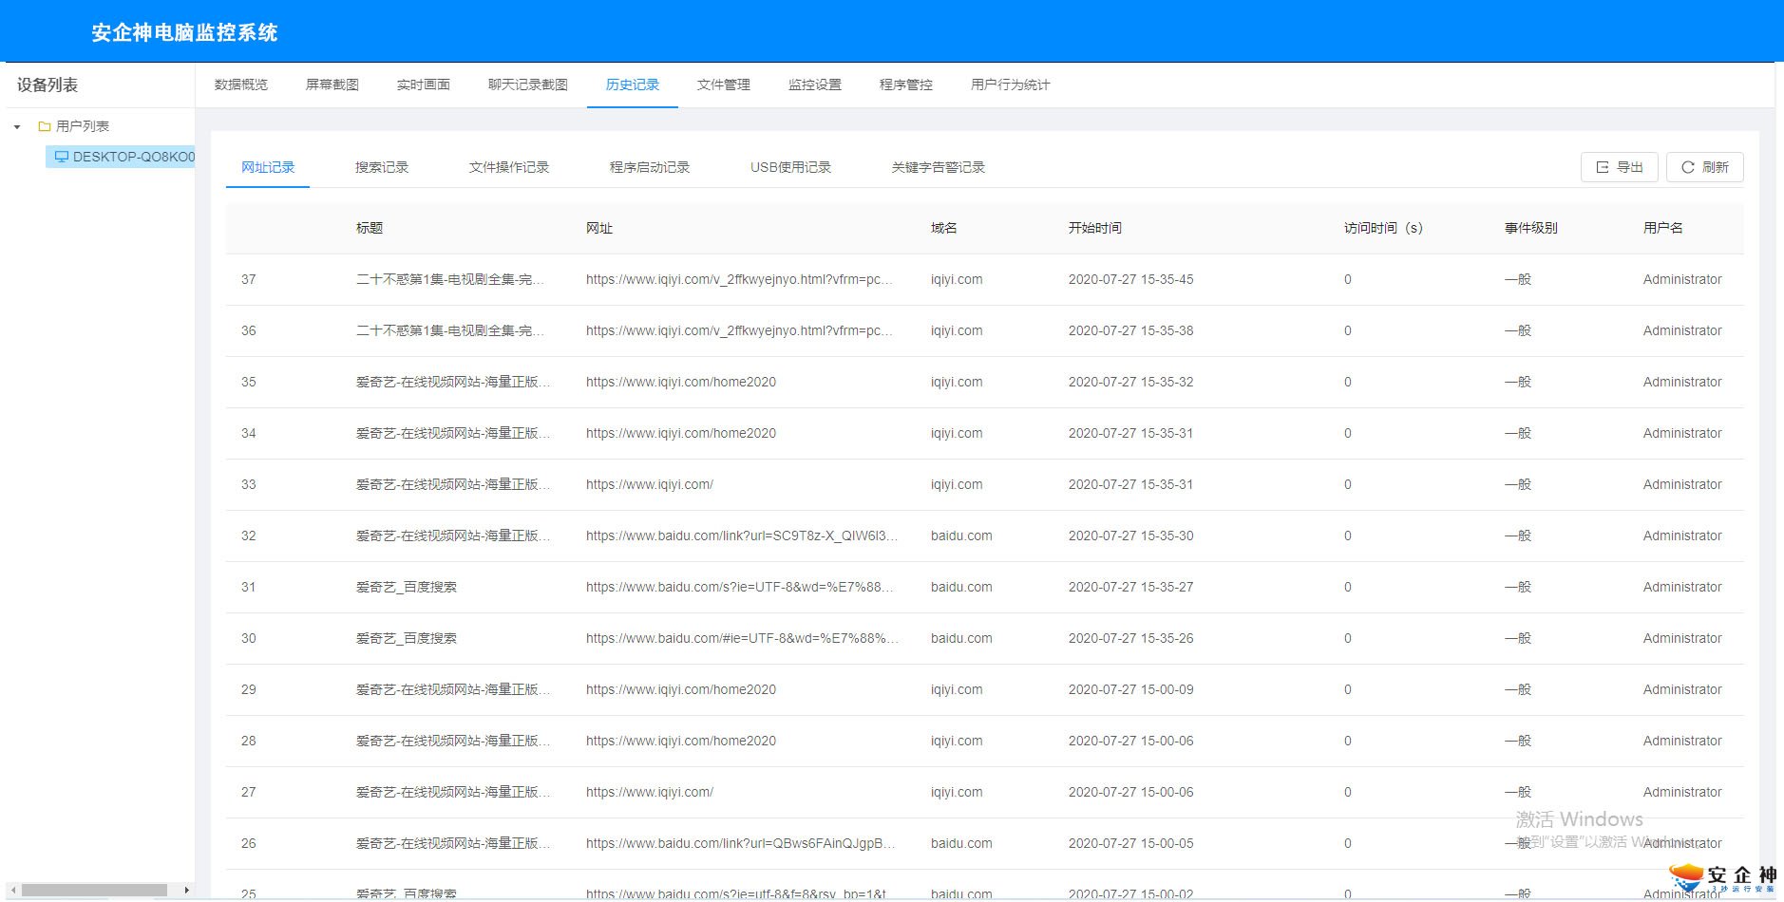The width and height of the screenshot is (1784, 902).
Task: Switch to 实时画面 tab
Action: 424,85
